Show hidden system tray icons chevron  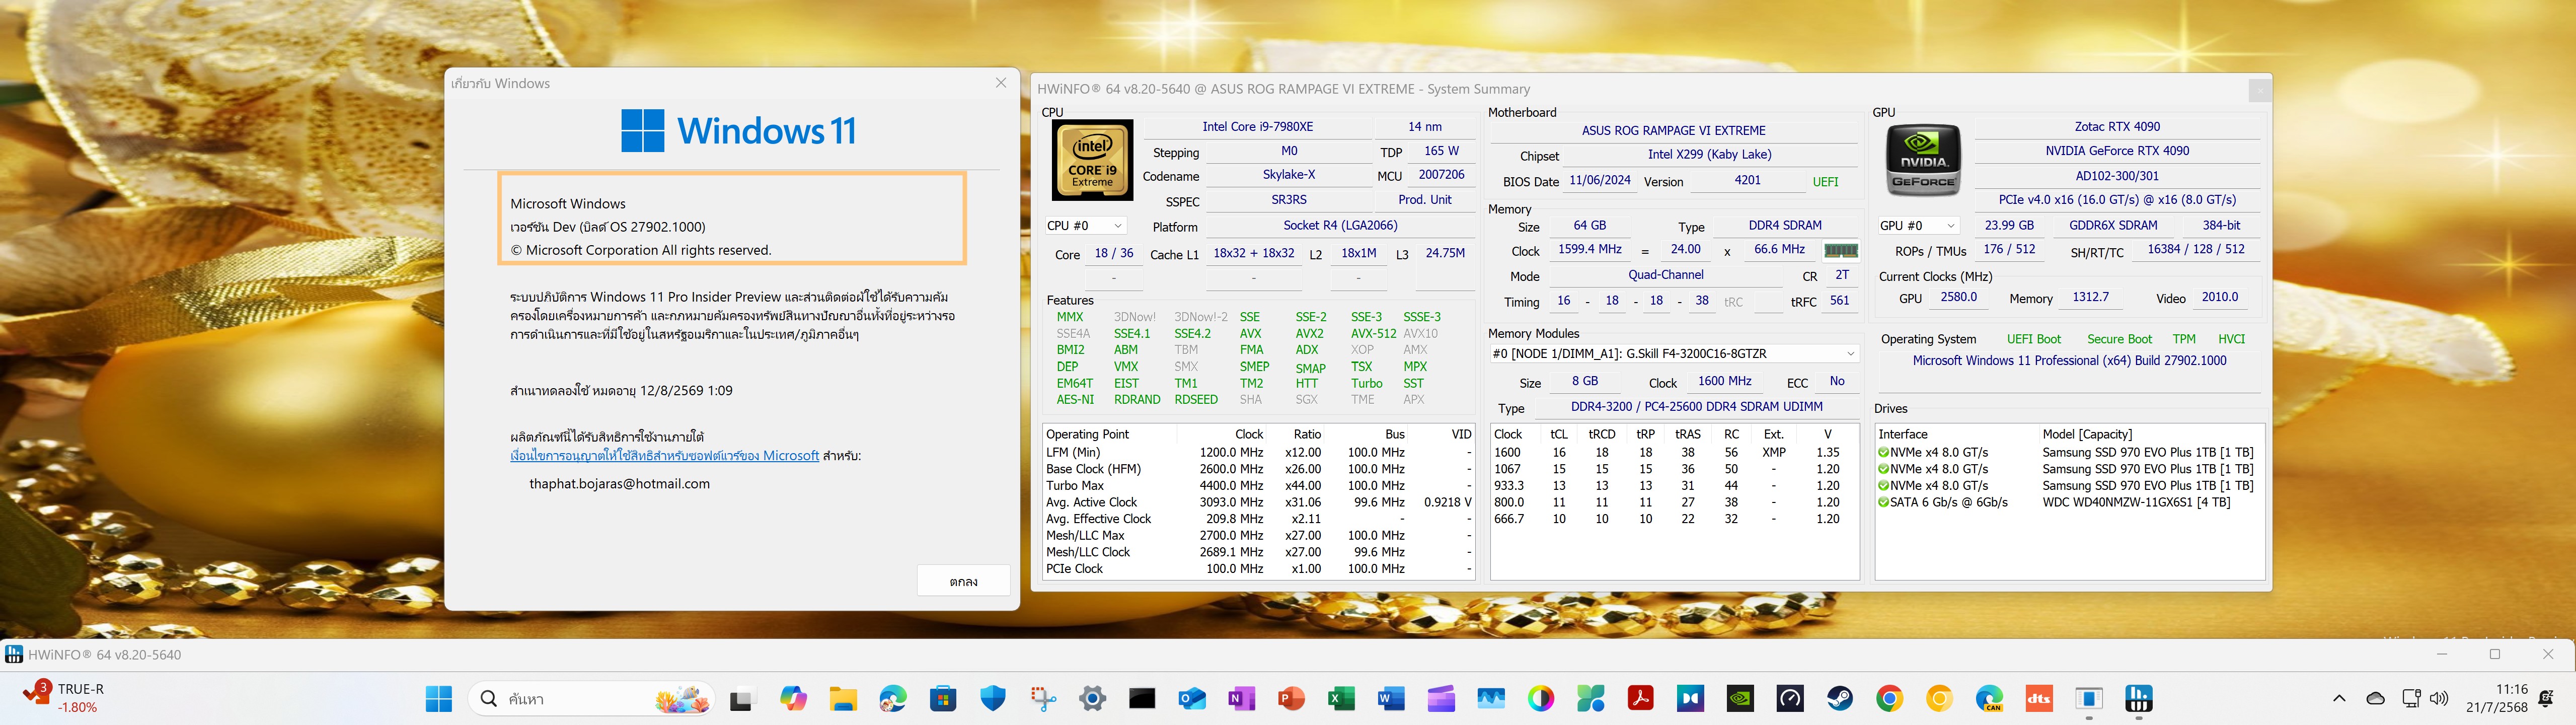(x=2338, y=698)
